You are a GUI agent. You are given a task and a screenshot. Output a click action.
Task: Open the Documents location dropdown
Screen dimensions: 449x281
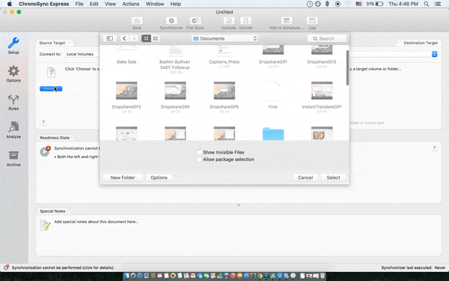coord(224,38)
